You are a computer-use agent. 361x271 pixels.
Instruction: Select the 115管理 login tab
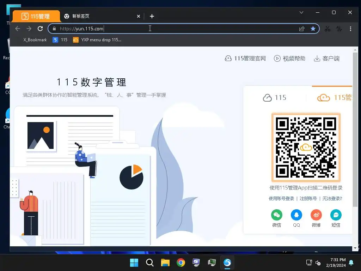(x=335, y=98)
